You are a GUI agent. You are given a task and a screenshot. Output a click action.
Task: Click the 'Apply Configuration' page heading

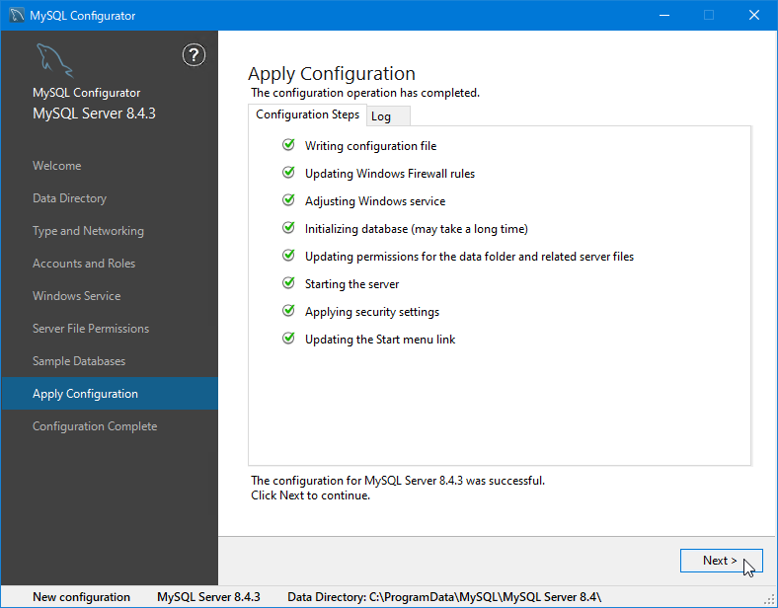point(332,74)
